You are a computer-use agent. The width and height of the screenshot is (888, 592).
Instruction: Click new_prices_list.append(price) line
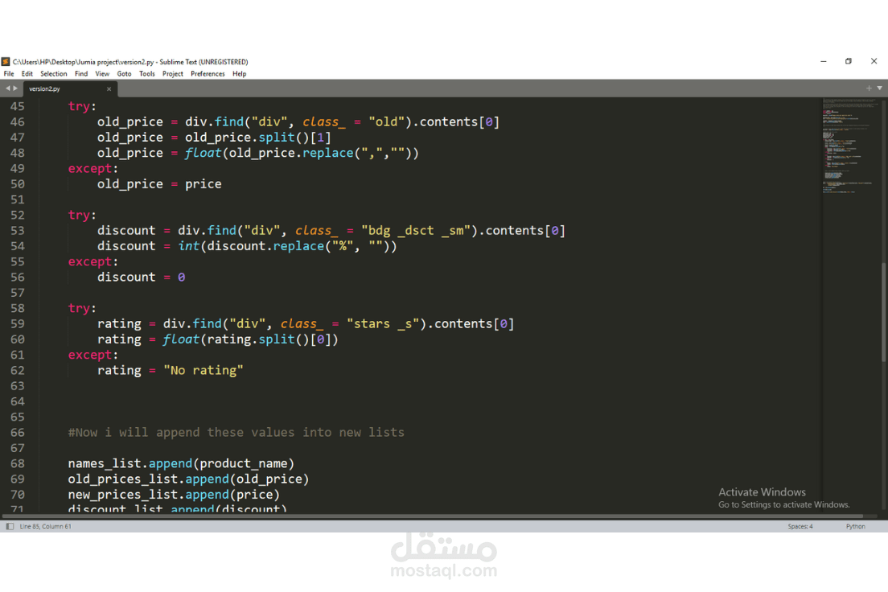click(x=174, y=495)
